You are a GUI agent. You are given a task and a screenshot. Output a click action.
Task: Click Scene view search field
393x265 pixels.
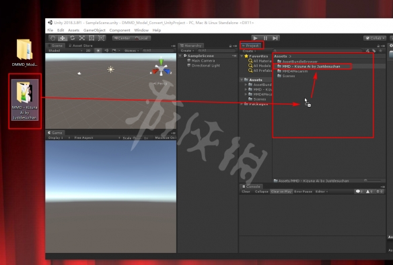(x=158, y=50)
